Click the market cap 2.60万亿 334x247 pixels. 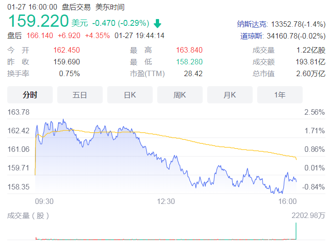pyautogui.click(x=311, y=74)
